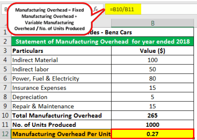
Task: Click the fx insert function icon
Action: coord(96,9)
